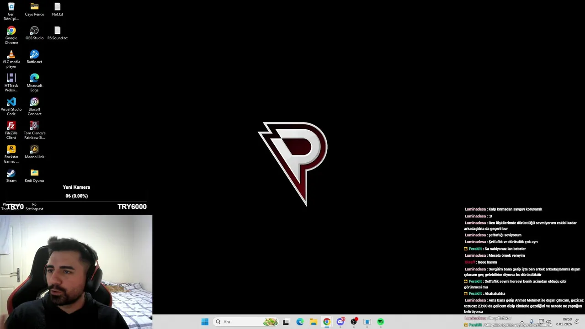This screenshot has height=329, width=585.
Task: Select the R6 Settings.txt file
Action: pyautogui.click(x=34, y=207)
